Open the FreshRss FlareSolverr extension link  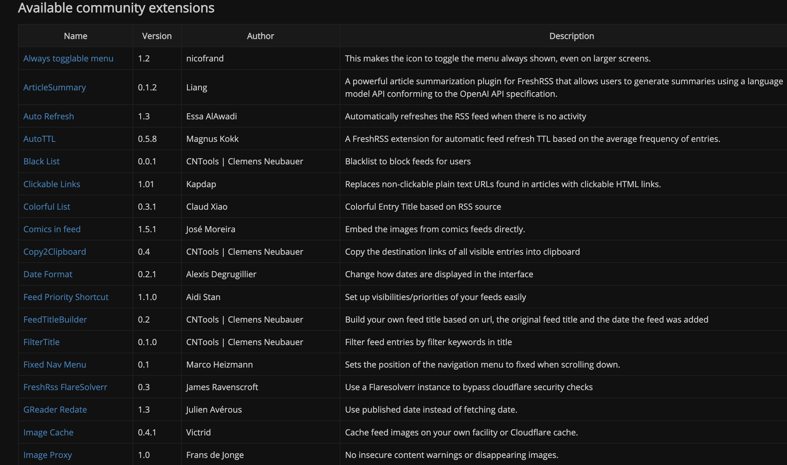tap(65, 387)
